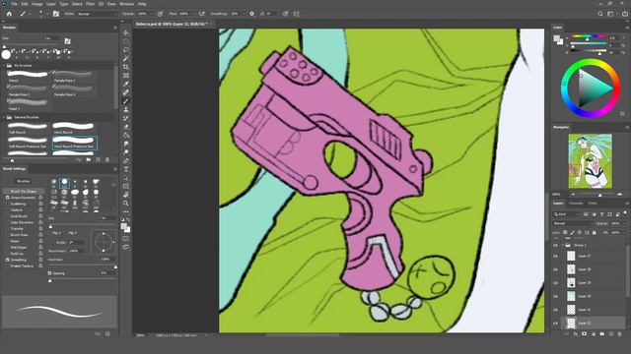Select the Eraser tool
This screenshot has height=354, width=631.
(x=126, y=127)
